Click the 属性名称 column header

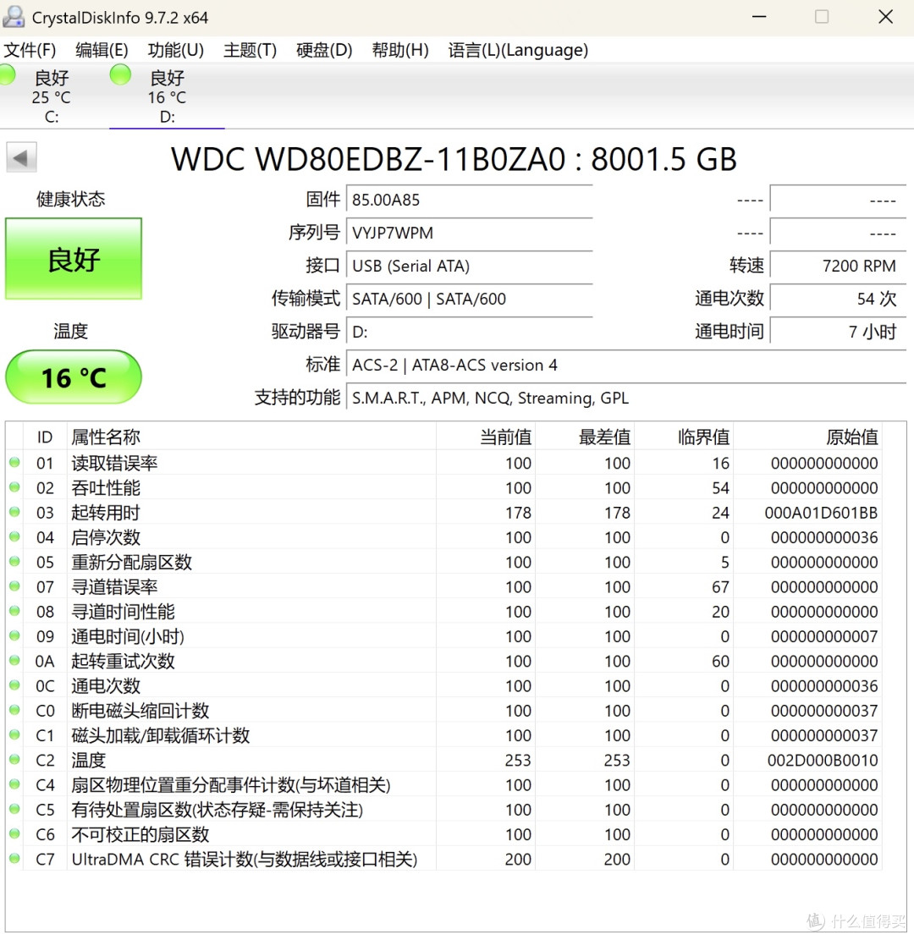[x=251, y=437]
